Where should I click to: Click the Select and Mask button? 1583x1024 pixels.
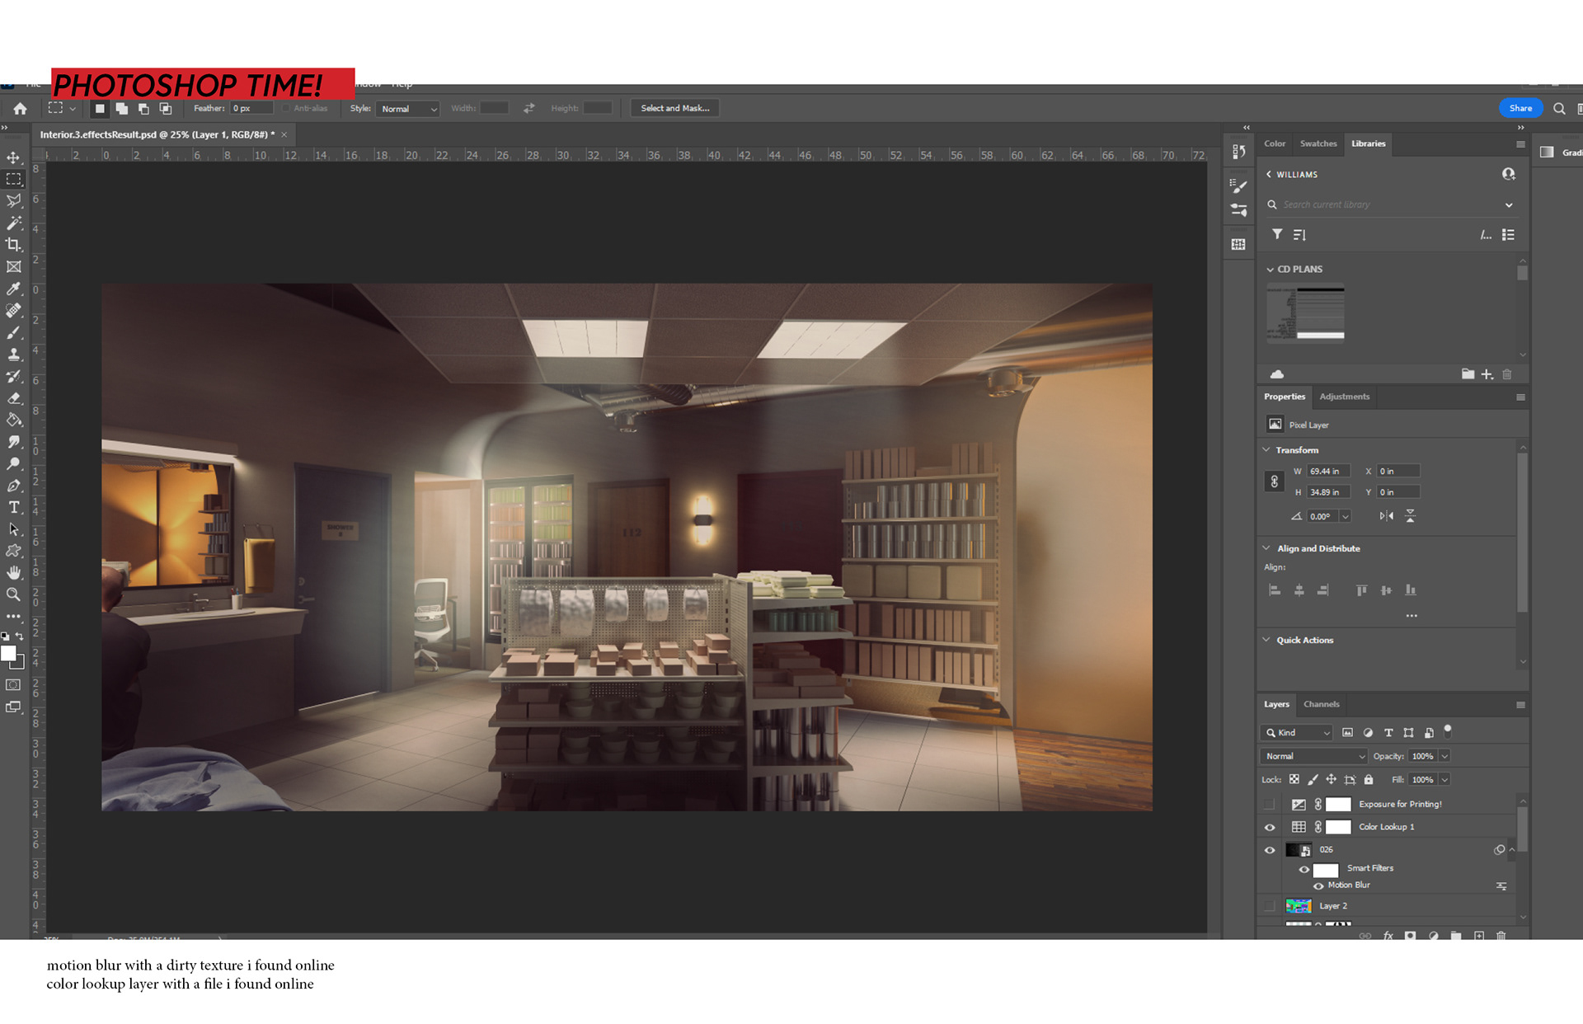coord(674,109)
